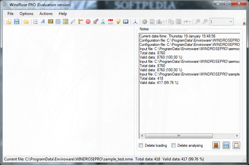The image size is (249, 165).
Task: Click the lab flask toolbar icon
Action: pos(103,21)
